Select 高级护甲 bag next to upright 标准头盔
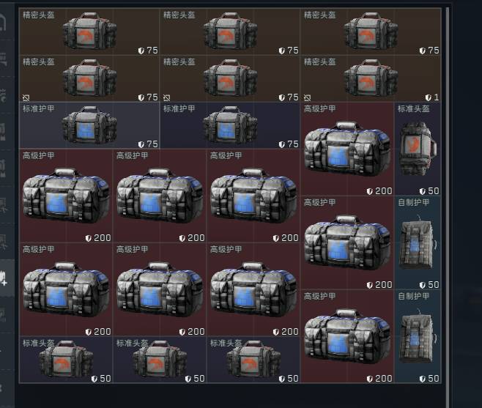 click(x=347, y=149)
